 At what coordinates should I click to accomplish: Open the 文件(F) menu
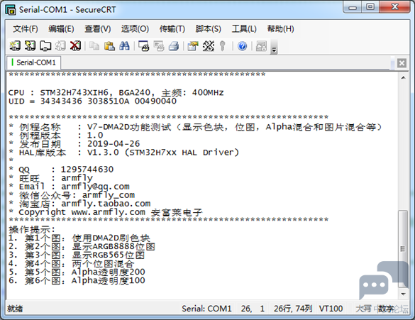[26, 28]
